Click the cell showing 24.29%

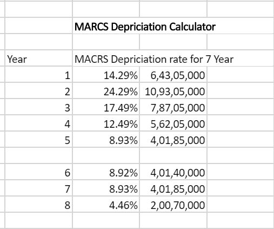[x=106, y=91]
